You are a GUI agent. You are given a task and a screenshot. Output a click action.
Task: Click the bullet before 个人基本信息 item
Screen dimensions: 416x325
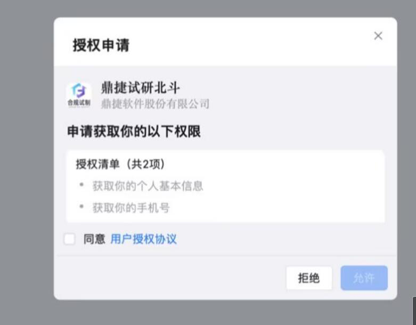(81, 185)
